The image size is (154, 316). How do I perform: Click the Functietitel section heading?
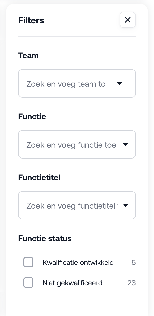39,177
